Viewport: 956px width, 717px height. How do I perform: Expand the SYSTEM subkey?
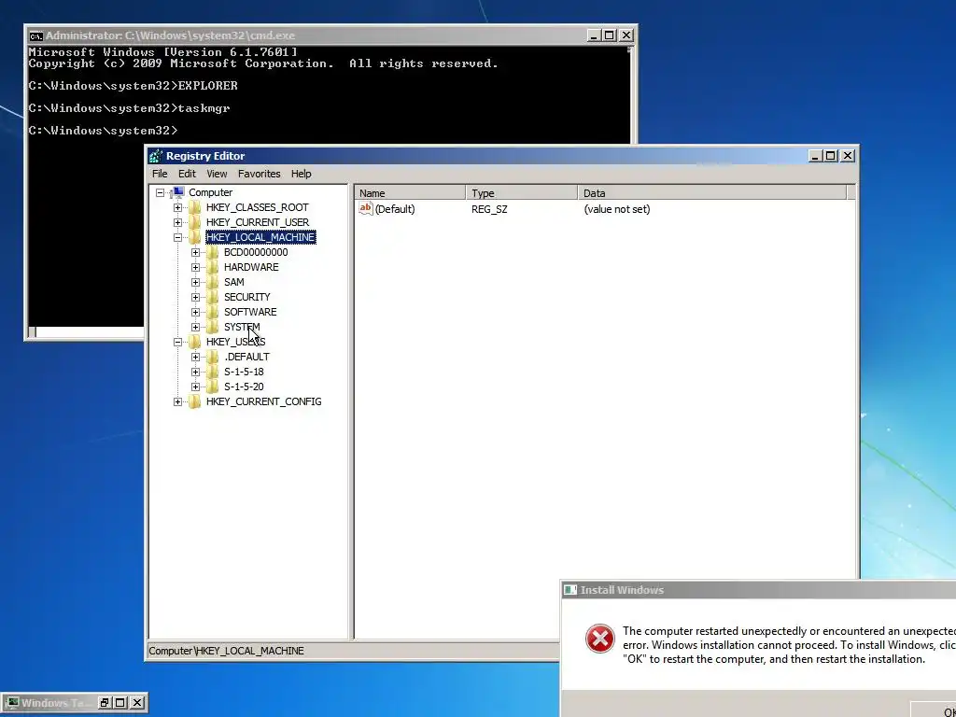coord(195,327)
